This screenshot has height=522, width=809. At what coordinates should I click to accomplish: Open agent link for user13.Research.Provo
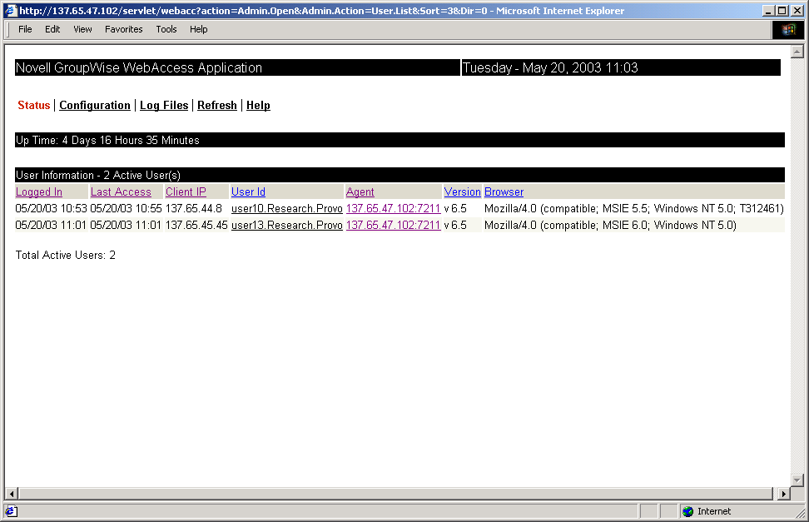[393, 225]
